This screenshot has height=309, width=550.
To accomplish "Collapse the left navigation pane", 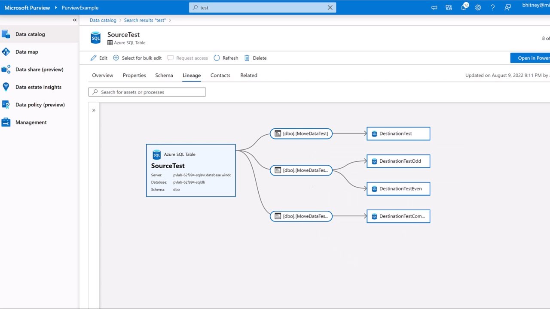I will click(75, 20).
